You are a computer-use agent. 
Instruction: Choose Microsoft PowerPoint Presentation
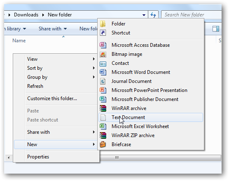click(151, 90)
